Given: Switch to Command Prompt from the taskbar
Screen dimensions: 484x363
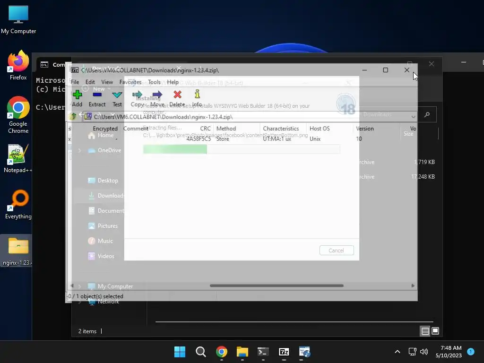Looking at the screenshot, I should tap(263, 352).
